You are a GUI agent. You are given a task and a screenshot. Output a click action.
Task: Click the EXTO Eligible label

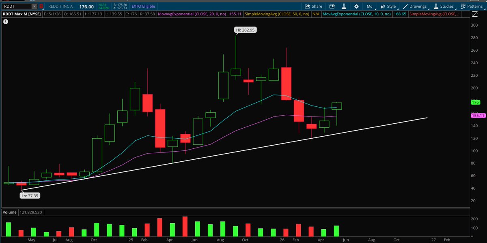[x=143, y=7]
